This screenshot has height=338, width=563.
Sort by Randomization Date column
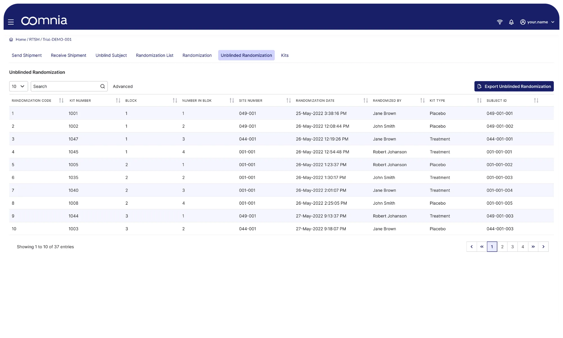[365, 100]
